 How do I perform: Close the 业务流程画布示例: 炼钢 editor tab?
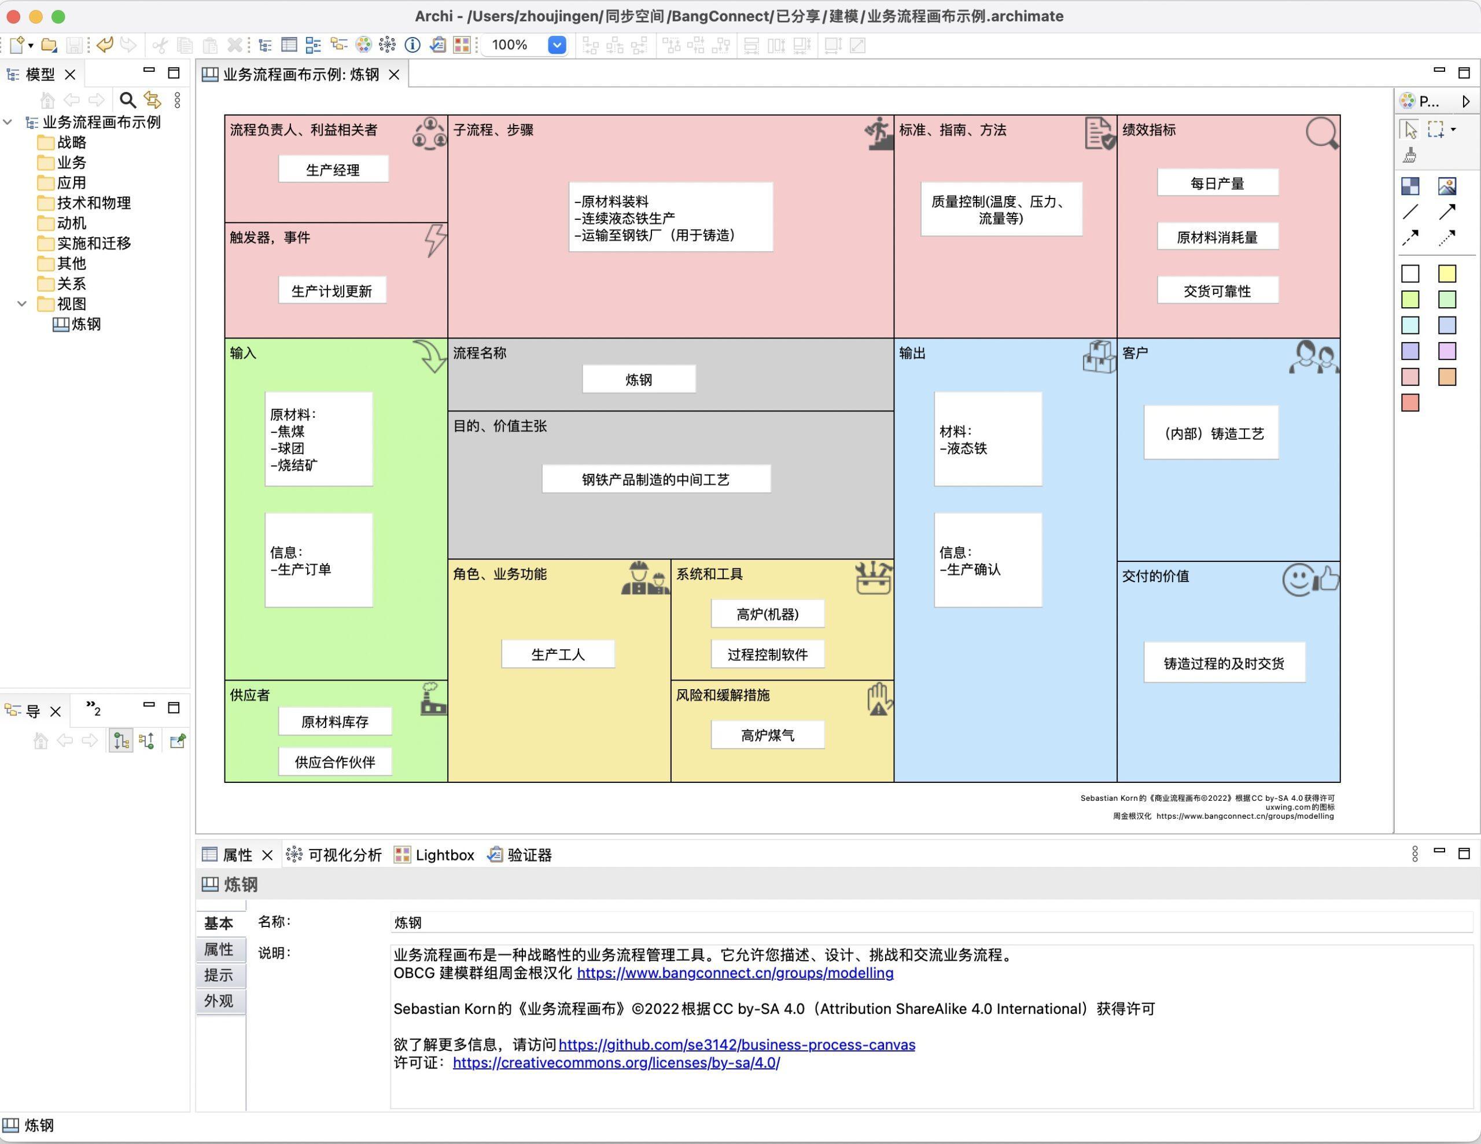[394, 75]
